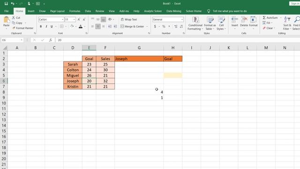Decrease font size with smaller A
This screenshot has width=300, height=169.
click(x=84, y=19)
